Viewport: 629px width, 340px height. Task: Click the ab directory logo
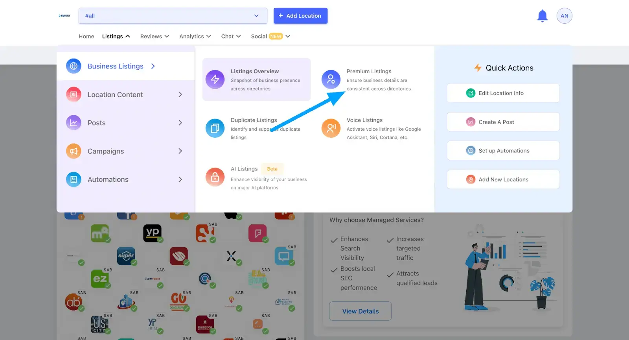74,302
